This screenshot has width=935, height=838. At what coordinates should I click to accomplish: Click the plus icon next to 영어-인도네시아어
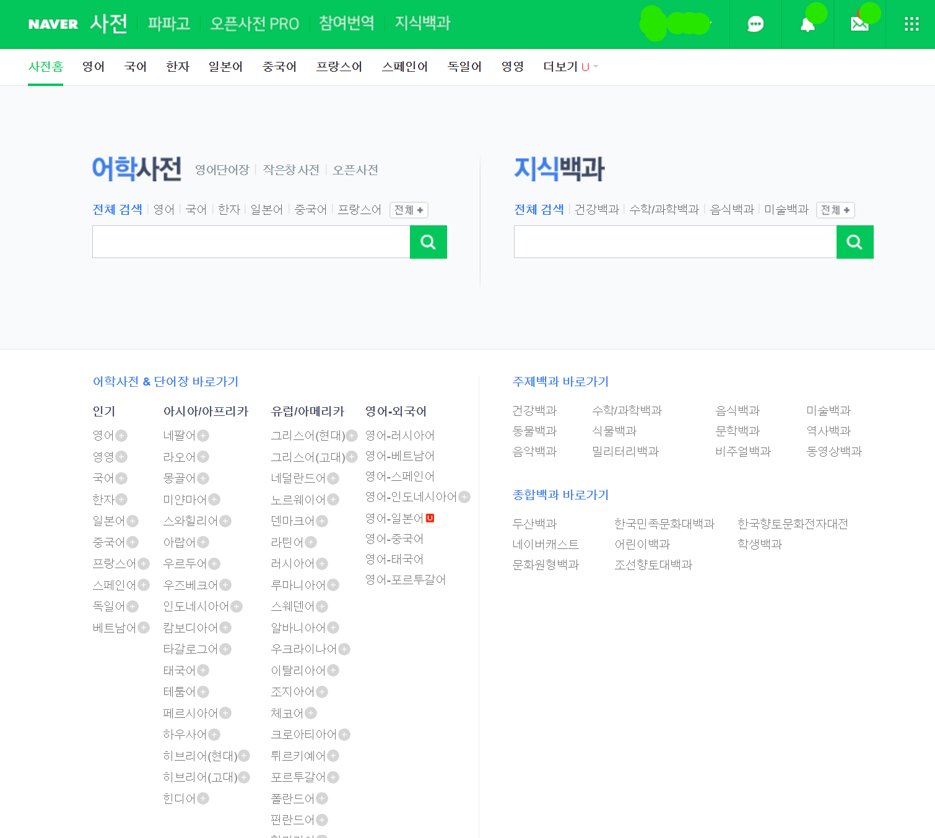(464, 497)
